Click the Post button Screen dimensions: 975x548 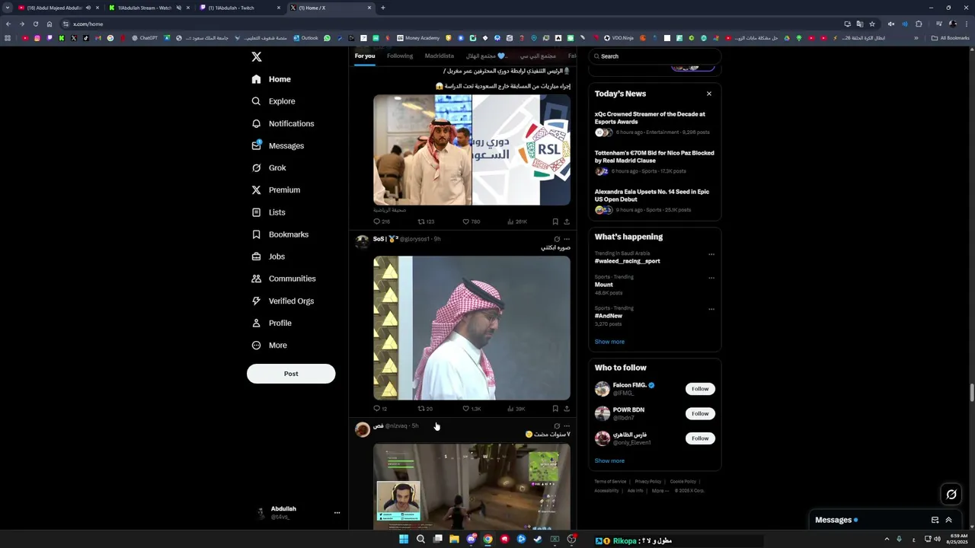291,374
